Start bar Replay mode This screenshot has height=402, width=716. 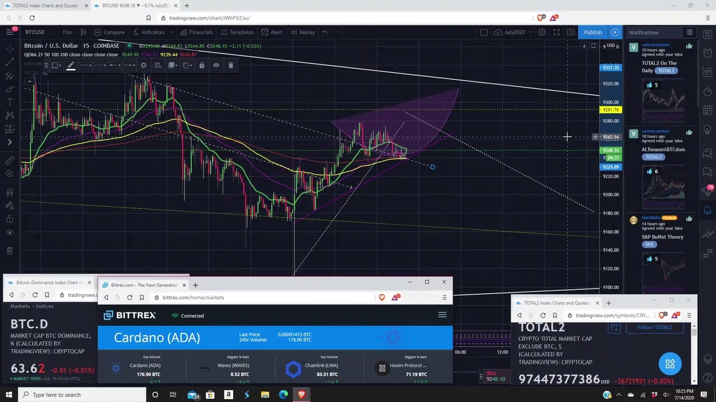tap(302, 32)
